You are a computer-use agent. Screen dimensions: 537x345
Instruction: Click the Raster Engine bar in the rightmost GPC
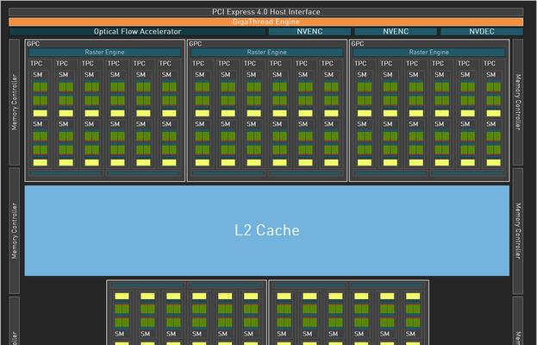tap(428, 52)
